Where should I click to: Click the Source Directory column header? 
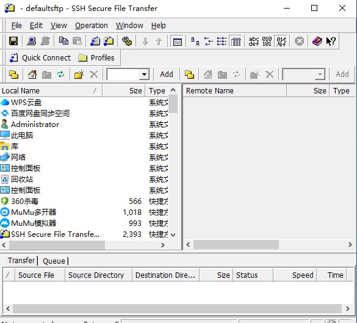(98, 275)
